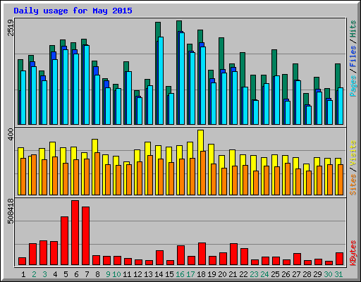Click the Files legend label
Viewport: 361px width, 282px height.
(x=353, y=56)
